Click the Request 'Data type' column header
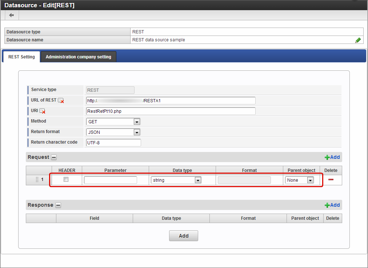Viewport: 368px width, 268px height. (x=182, y=170)
